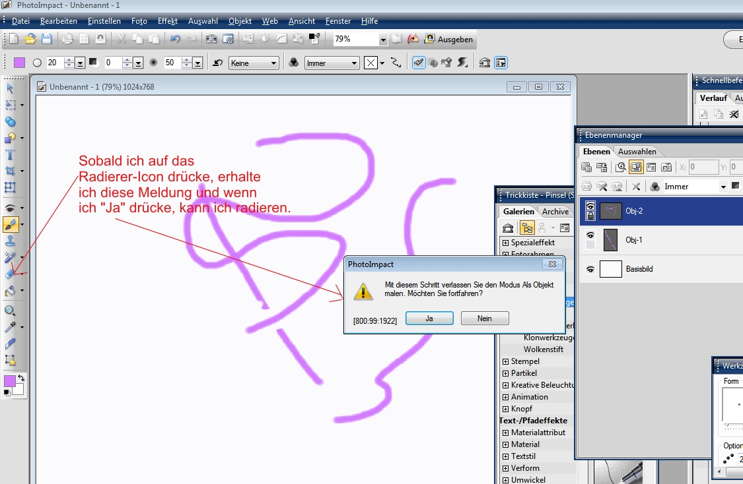The width and height of the screenshot is (743, 484).
Task: Open the Objekt menu
Action: pos(240,21)
